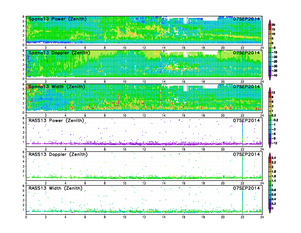Click x-axis tick 18 under Spano13 Width panel
301x233 pixels.
click(x=203, y=115)
